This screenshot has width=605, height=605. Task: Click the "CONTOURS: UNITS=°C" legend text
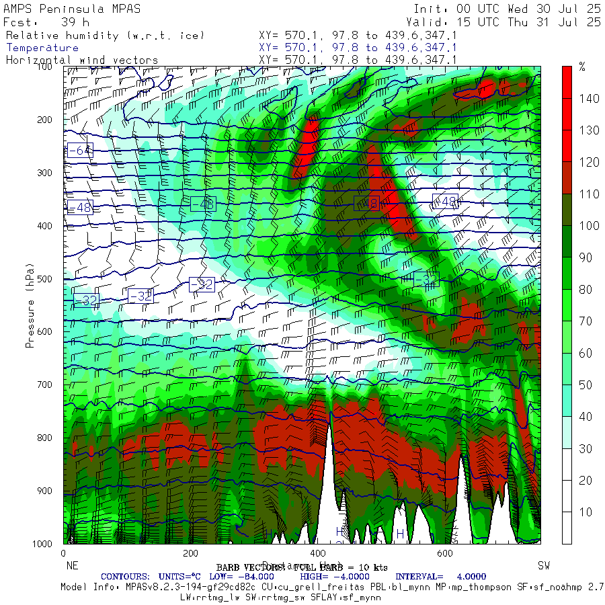(x=151, y=577)
